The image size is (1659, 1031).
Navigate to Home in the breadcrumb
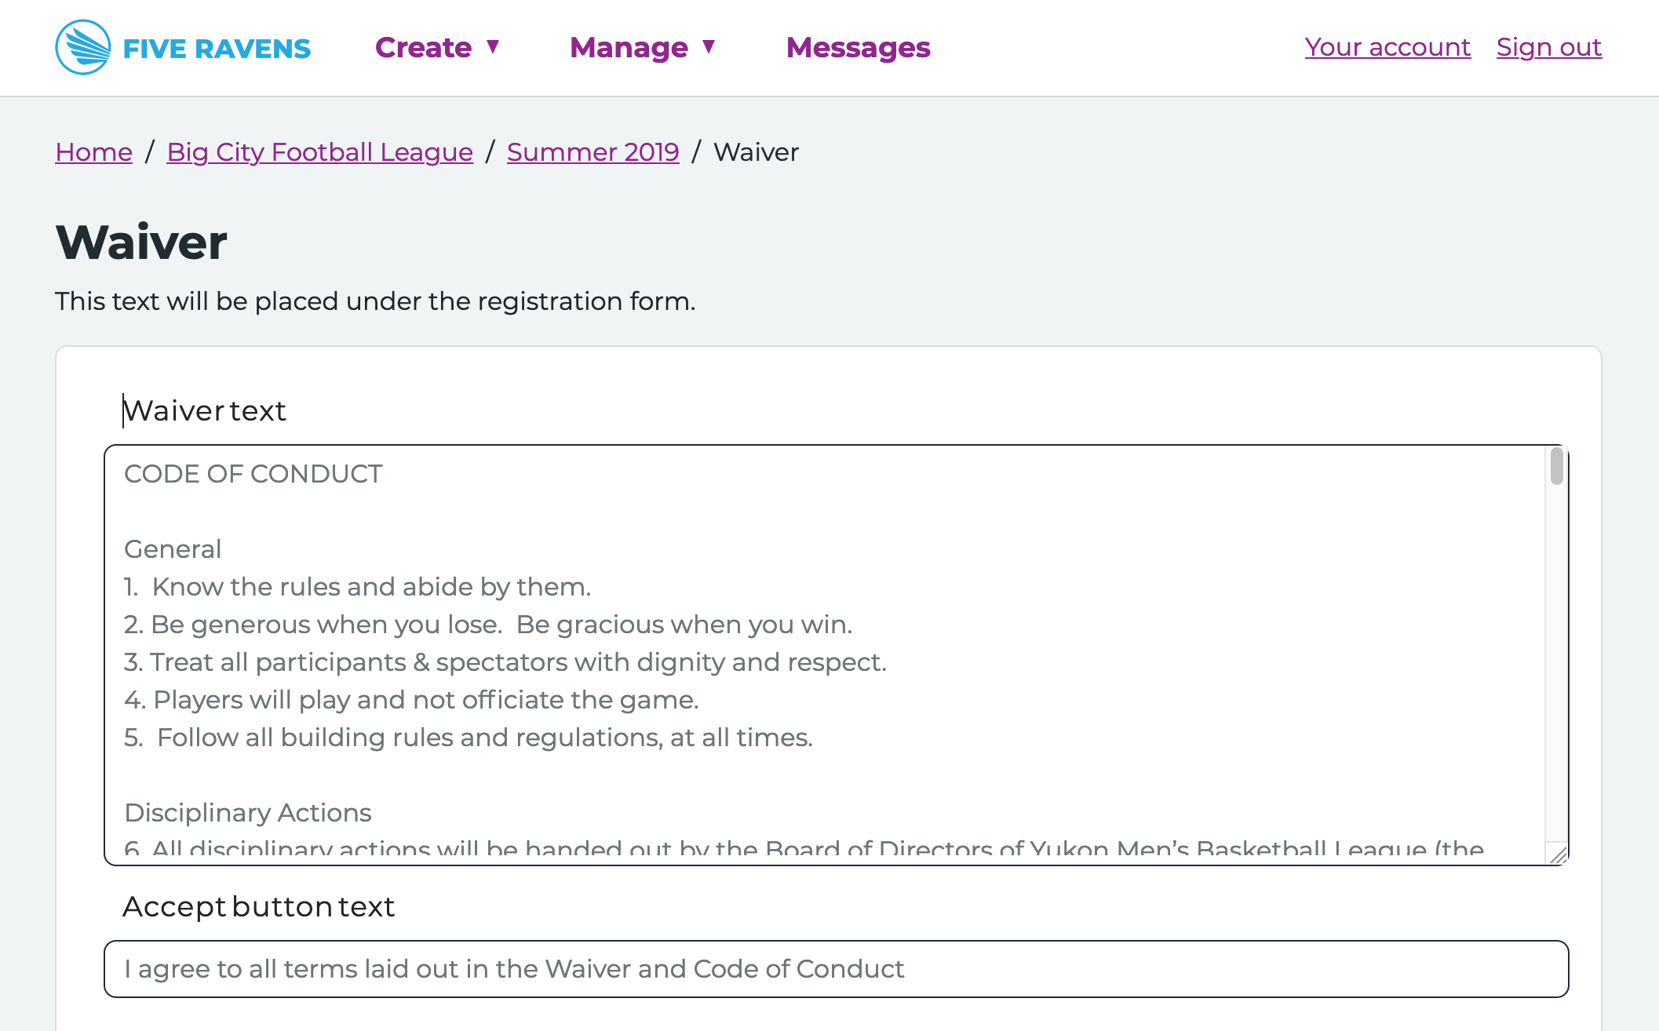(94, 152)
